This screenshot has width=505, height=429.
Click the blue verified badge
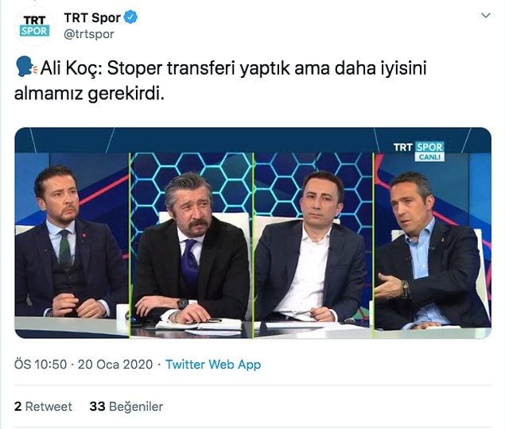tap(130, 17)
